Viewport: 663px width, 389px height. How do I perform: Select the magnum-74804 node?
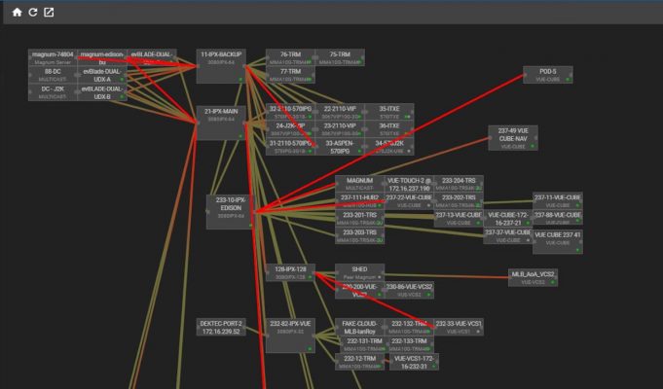(53, 58)
